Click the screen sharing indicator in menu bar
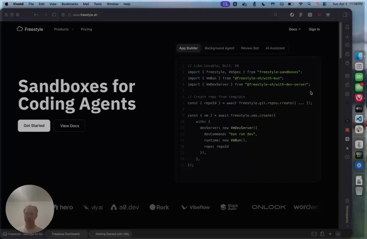The image size is (367, 239). (x=225, y=4)
